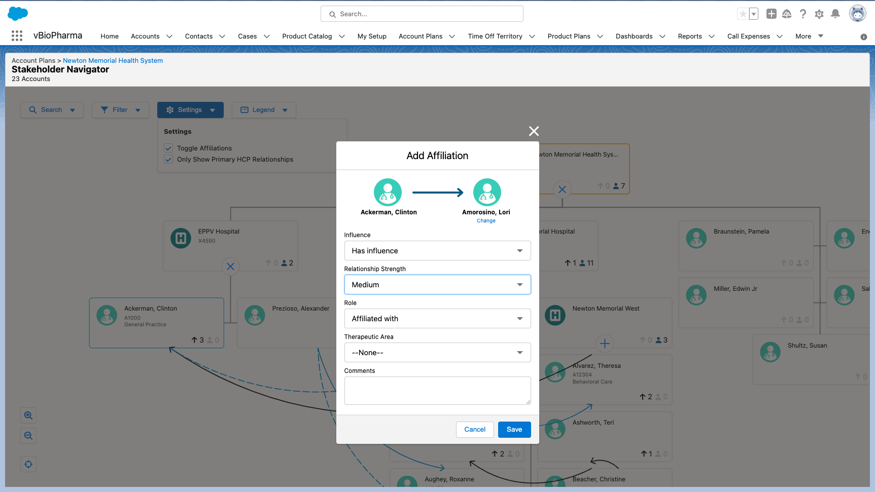The height and width of the screenshot is (492, 875).
Task: Open the help question mark icon
Action: click(x=802, y=14)
